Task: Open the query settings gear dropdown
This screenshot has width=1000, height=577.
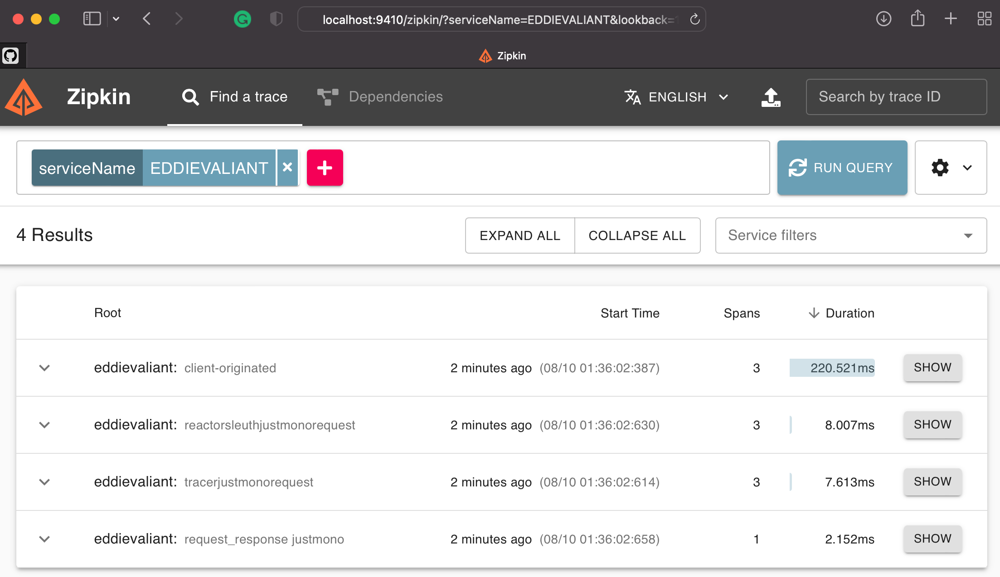Action: click(x=951, y=168)
